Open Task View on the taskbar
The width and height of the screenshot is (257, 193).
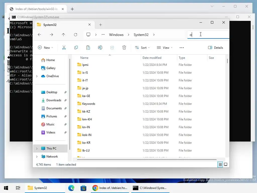point(18,188)
